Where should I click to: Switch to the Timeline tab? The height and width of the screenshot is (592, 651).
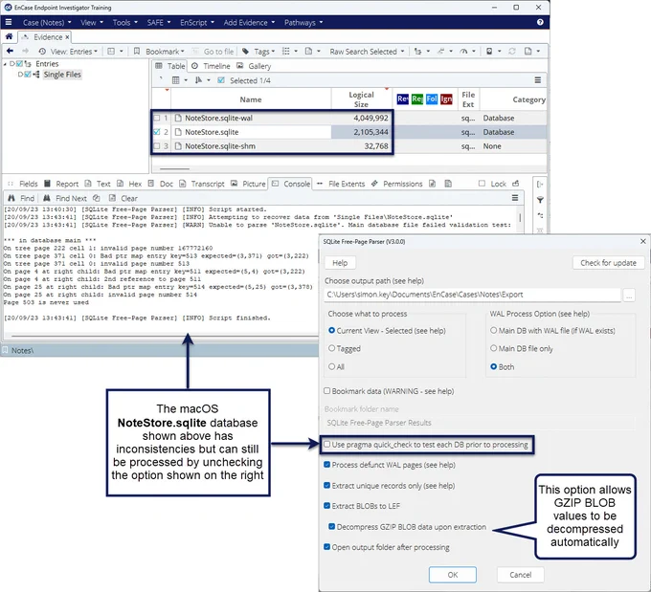tap(211, 66)
